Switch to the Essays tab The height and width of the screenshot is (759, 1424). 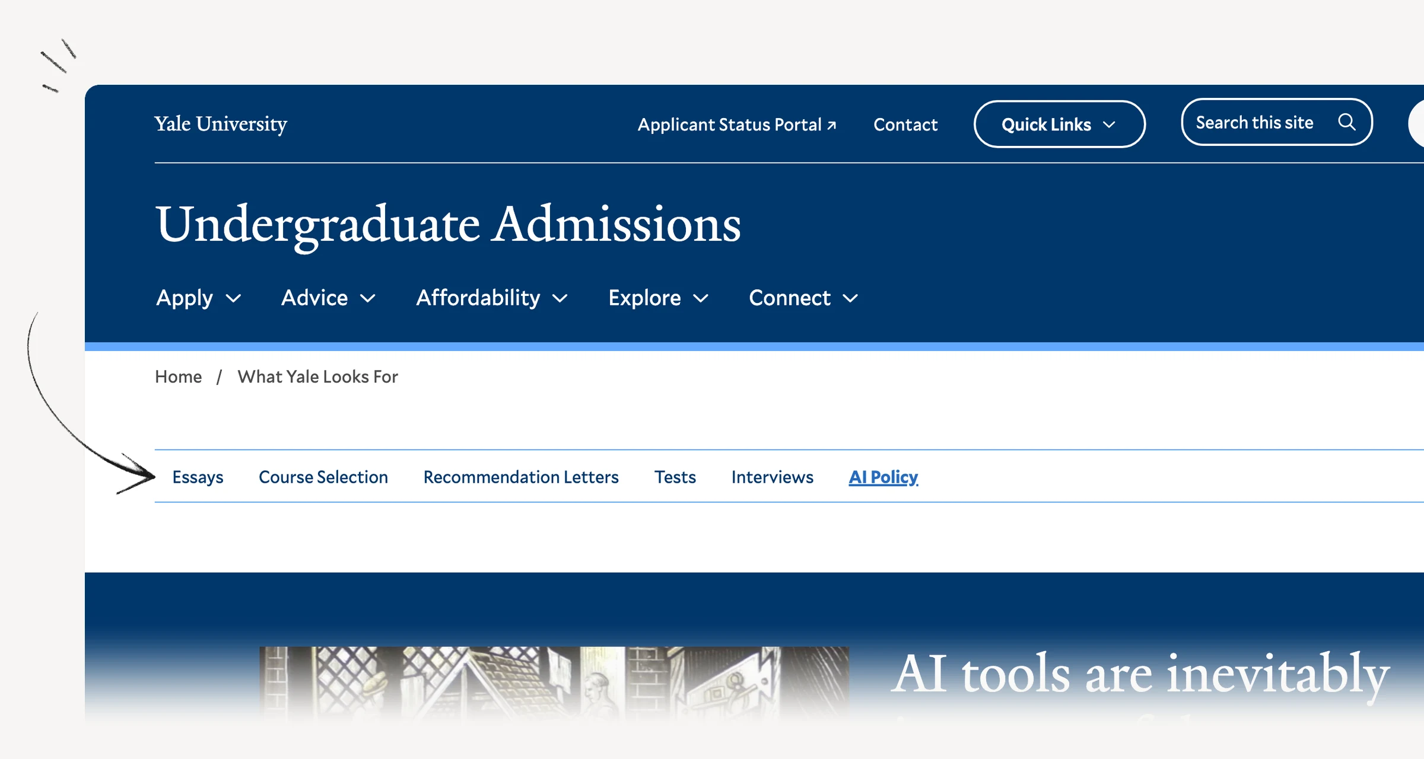coord(198,477)
